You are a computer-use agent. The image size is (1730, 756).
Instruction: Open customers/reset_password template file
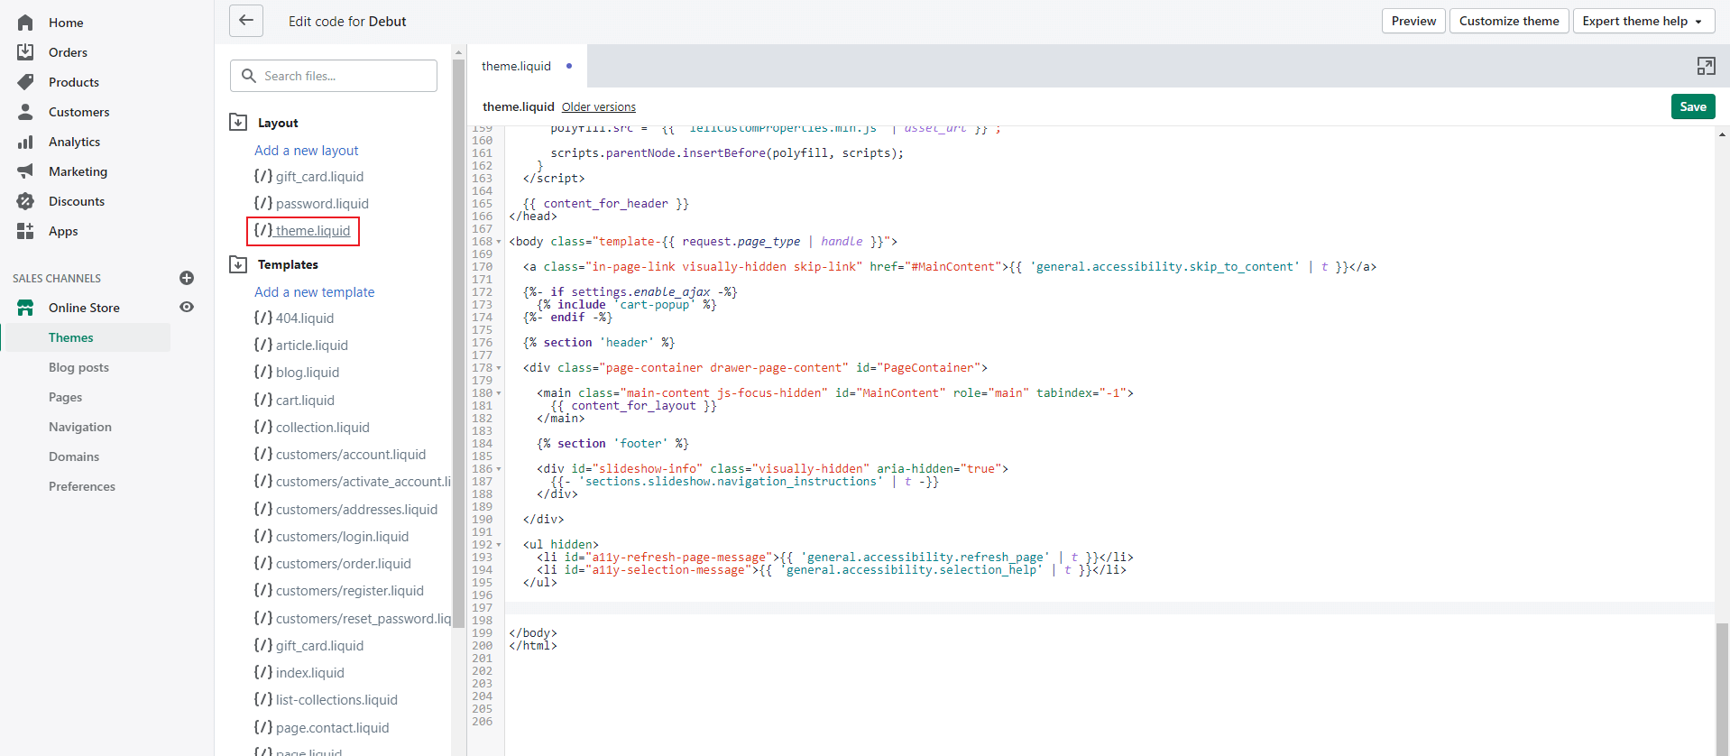(353, 619)
